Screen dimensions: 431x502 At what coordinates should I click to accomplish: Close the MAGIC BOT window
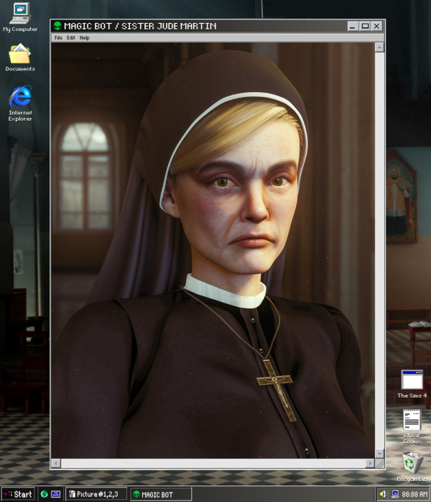click(x=377, y=26)
